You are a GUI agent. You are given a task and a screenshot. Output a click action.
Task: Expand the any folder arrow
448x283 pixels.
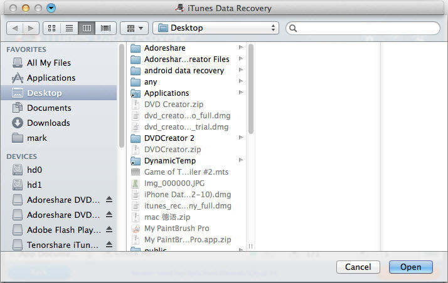coord(241,81)
